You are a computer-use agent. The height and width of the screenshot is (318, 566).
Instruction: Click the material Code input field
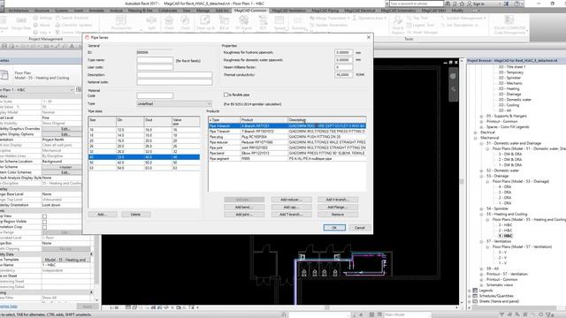pos(155,95)
